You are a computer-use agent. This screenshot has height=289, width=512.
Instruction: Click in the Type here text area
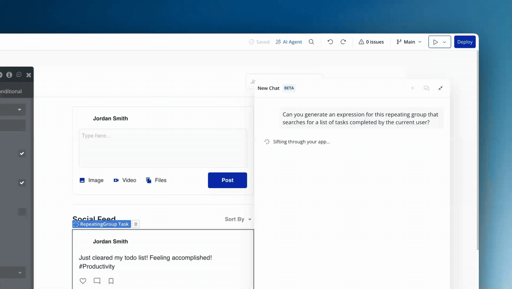pyautogui.click(x=163, y=148)
